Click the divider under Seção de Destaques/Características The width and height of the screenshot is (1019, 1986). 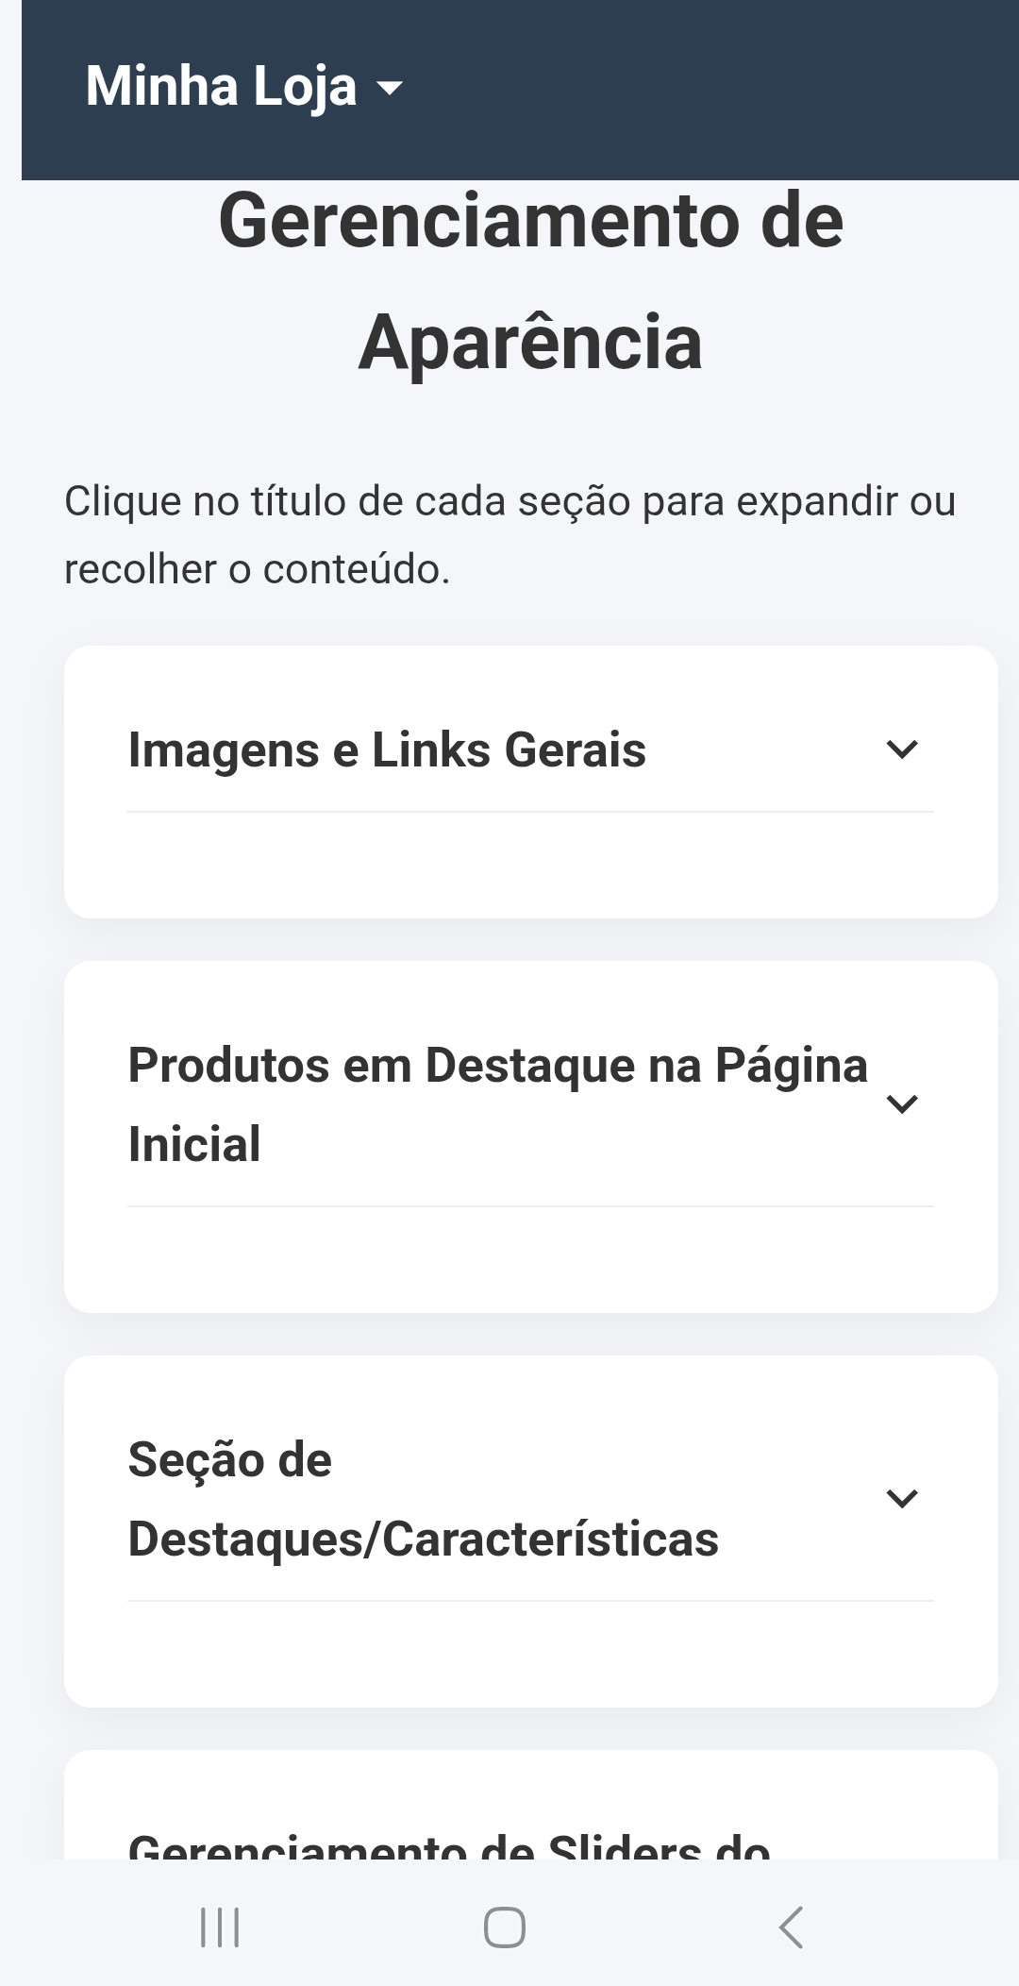coord(530,1601)
